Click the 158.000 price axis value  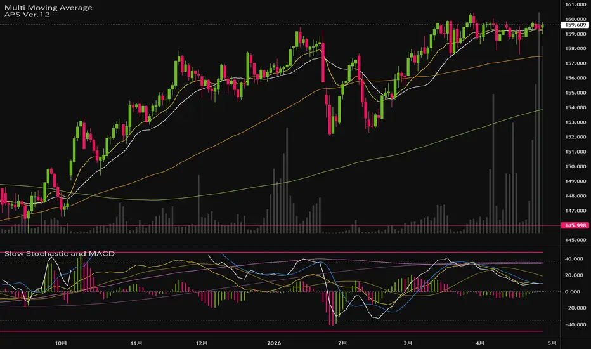click(x=576, y=49)
